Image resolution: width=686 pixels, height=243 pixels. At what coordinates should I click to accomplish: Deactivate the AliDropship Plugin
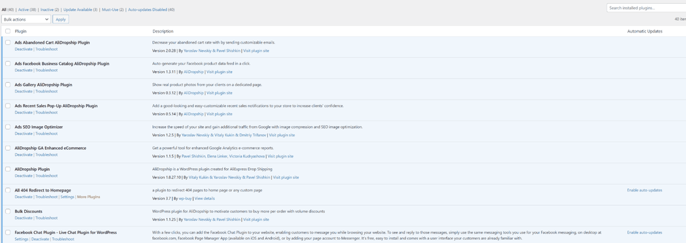24,176
